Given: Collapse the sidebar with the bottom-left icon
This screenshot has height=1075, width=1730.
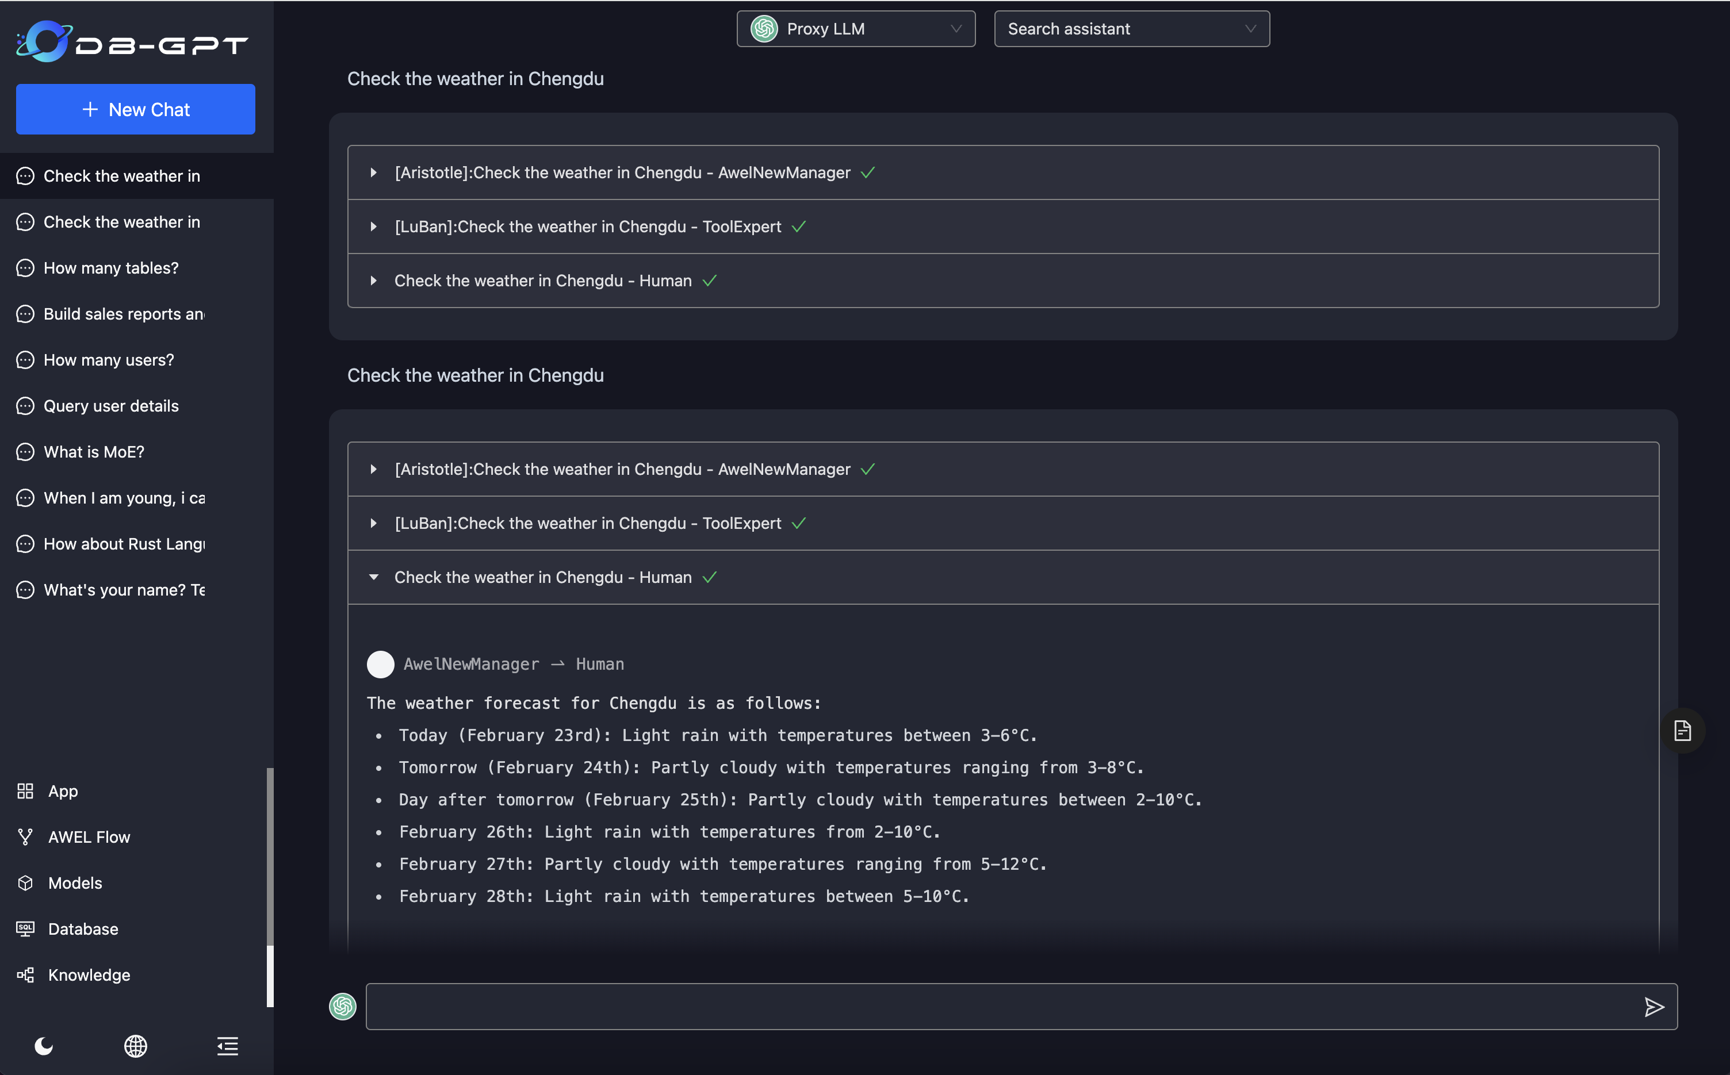Looking at the screenshot, I should [228, 1046].
